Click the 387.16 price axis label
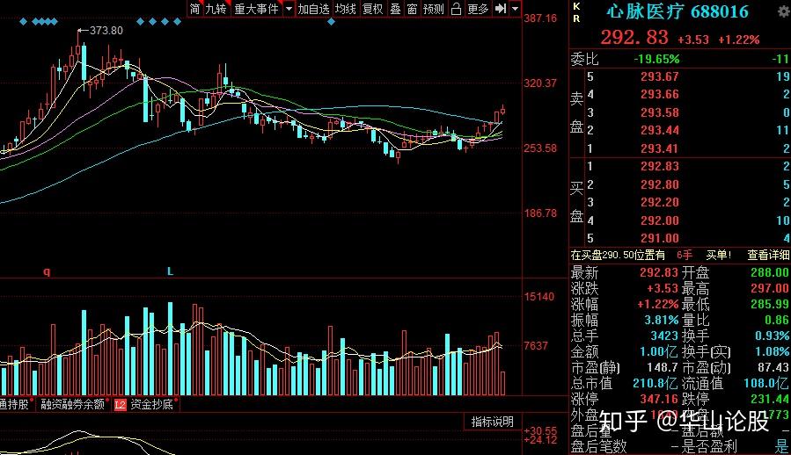 click(x=540, y=18)
